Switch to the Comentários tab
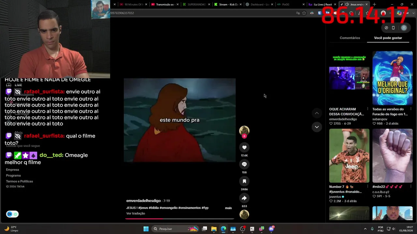This screenshot has width=417, height=234. (350, 38)
